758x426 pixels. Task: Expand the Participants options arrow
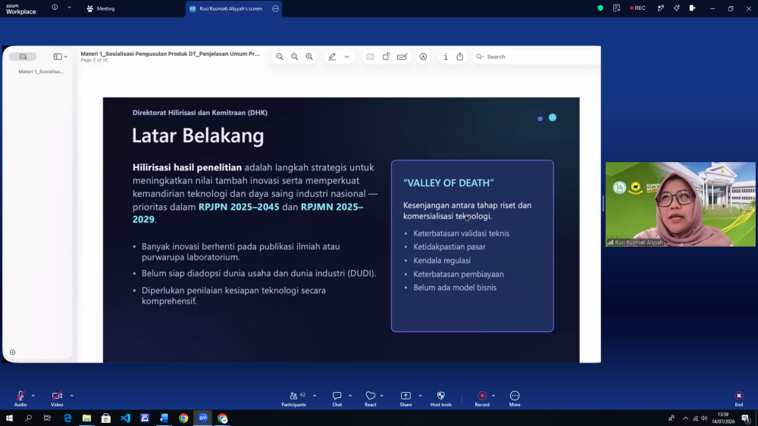pyautogui.click(x=315, y=396)
